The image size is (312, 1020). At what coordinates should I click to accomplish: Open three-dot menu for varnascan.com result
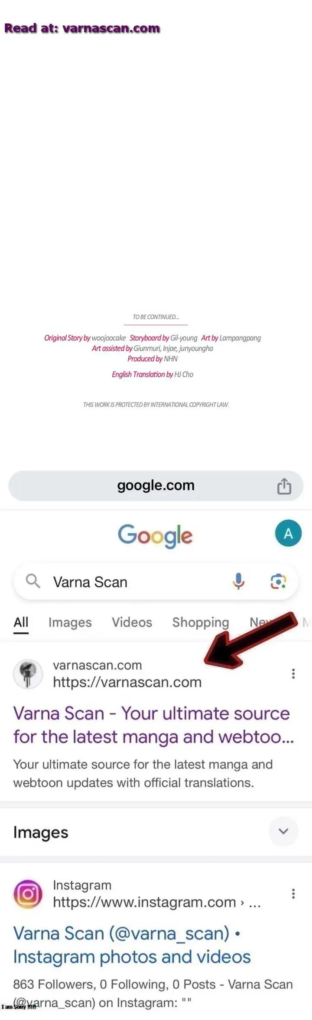(x=293, y=673)
